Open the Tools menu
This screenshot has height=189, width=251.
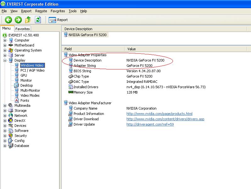pos(73,11)
